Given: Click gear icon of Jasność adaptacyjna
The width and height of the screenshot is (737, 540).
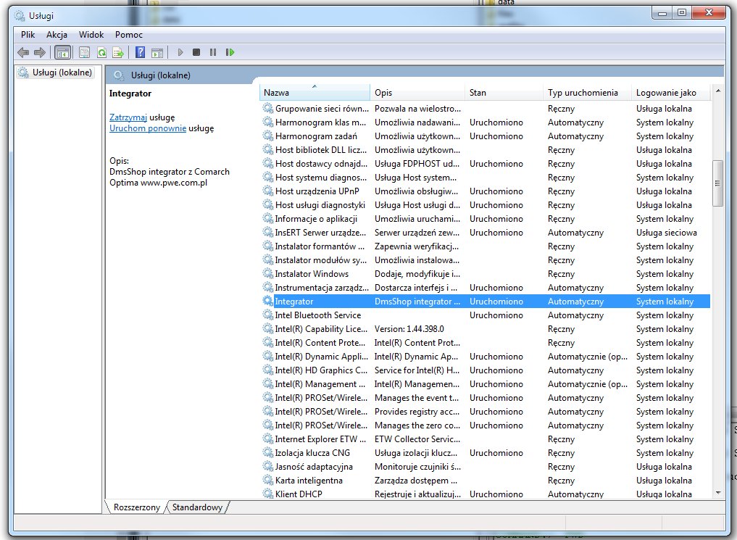Looking at the screenshot, I should pyautogui.click(x=268, y=466).
